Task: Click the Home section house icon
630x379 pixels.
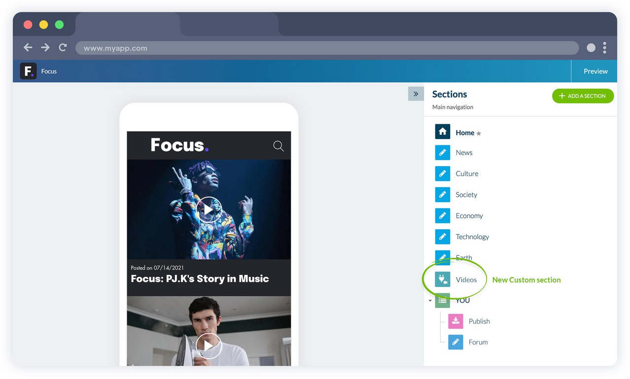Action: [x=442, y=132]
